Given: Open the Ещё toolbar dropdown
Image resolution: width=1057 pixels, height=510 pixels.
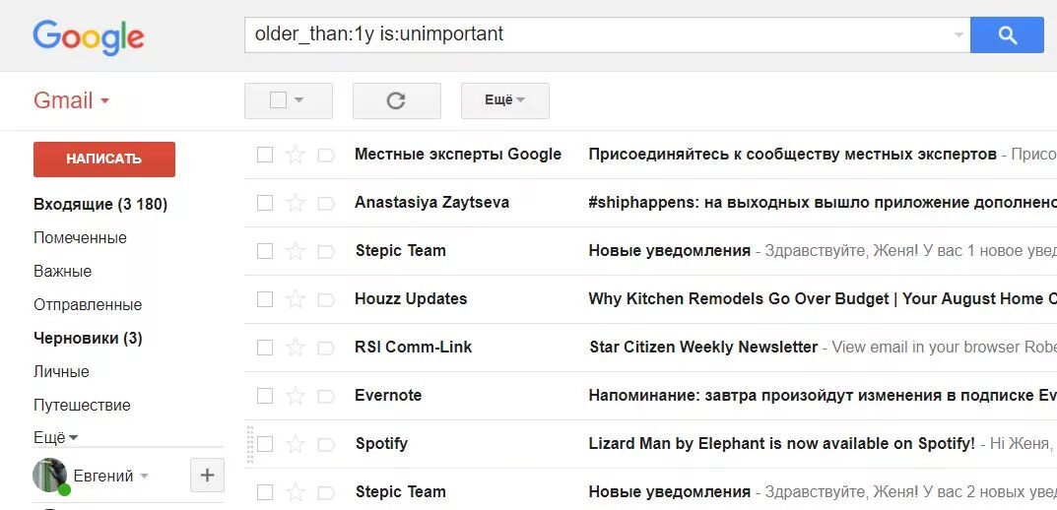Looking at the screenshot, I should coord(504,100).
